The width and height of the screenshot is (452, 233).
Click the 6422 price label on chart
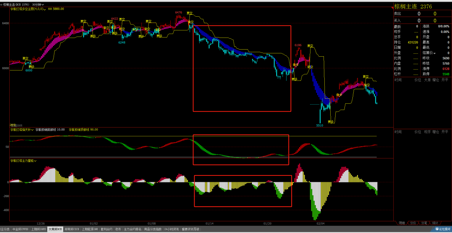pyautogui.click(x=114, y=19)
